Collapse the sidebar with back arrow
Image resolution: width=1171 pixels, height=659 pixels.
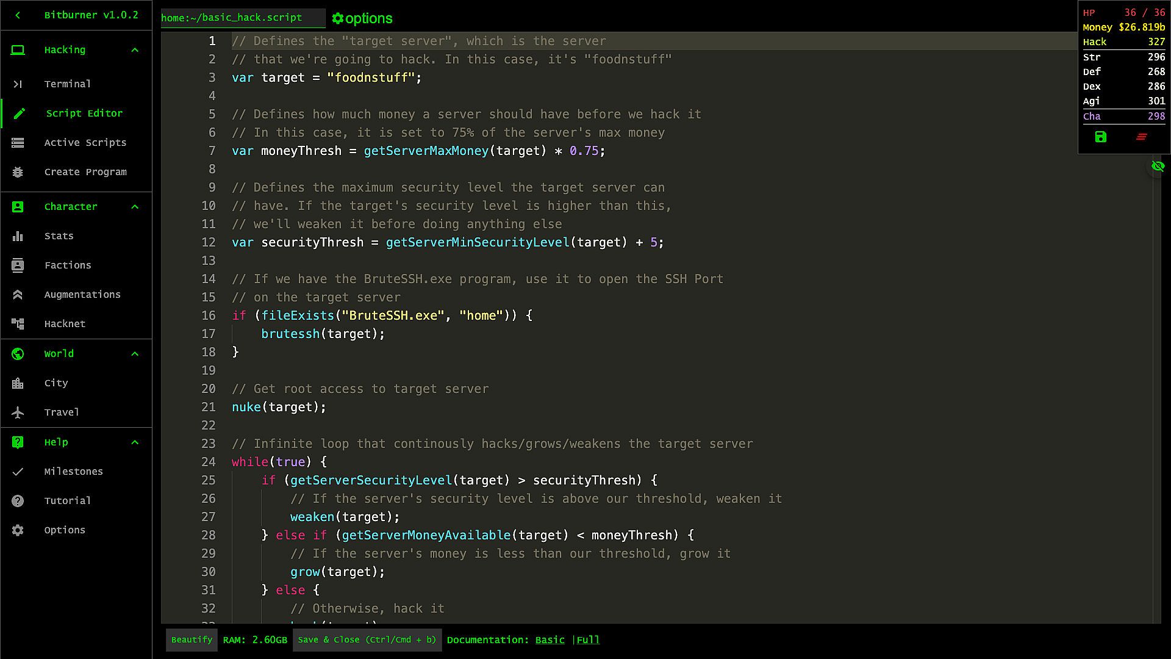(18, 15)
